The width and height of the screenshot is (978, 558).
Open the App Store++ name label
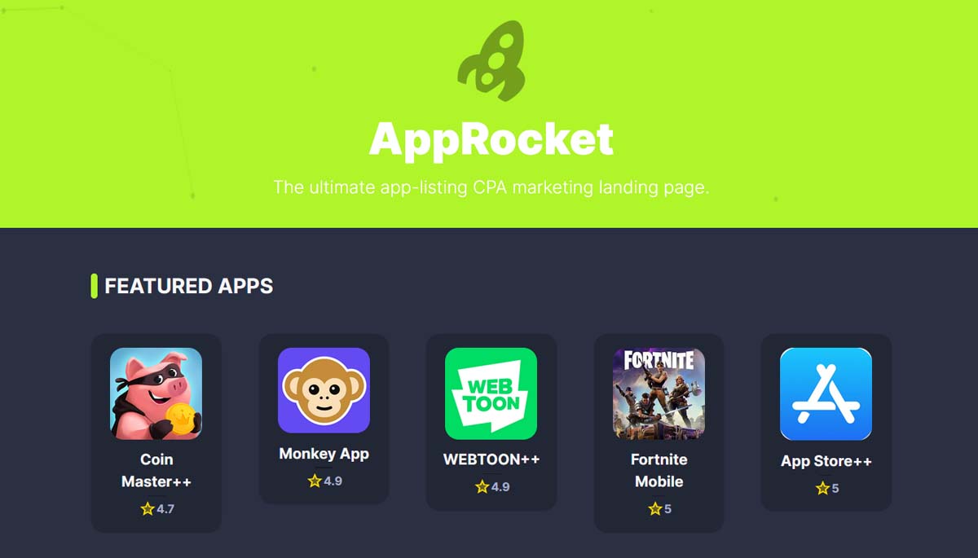click(826, 461)
